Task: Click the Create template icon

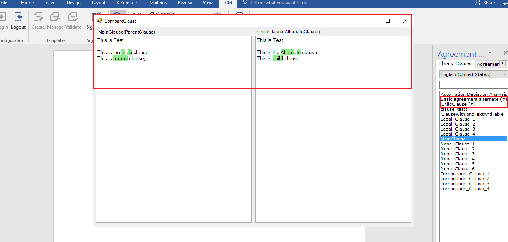Action: pyautogui.click(x=38, y=18)
